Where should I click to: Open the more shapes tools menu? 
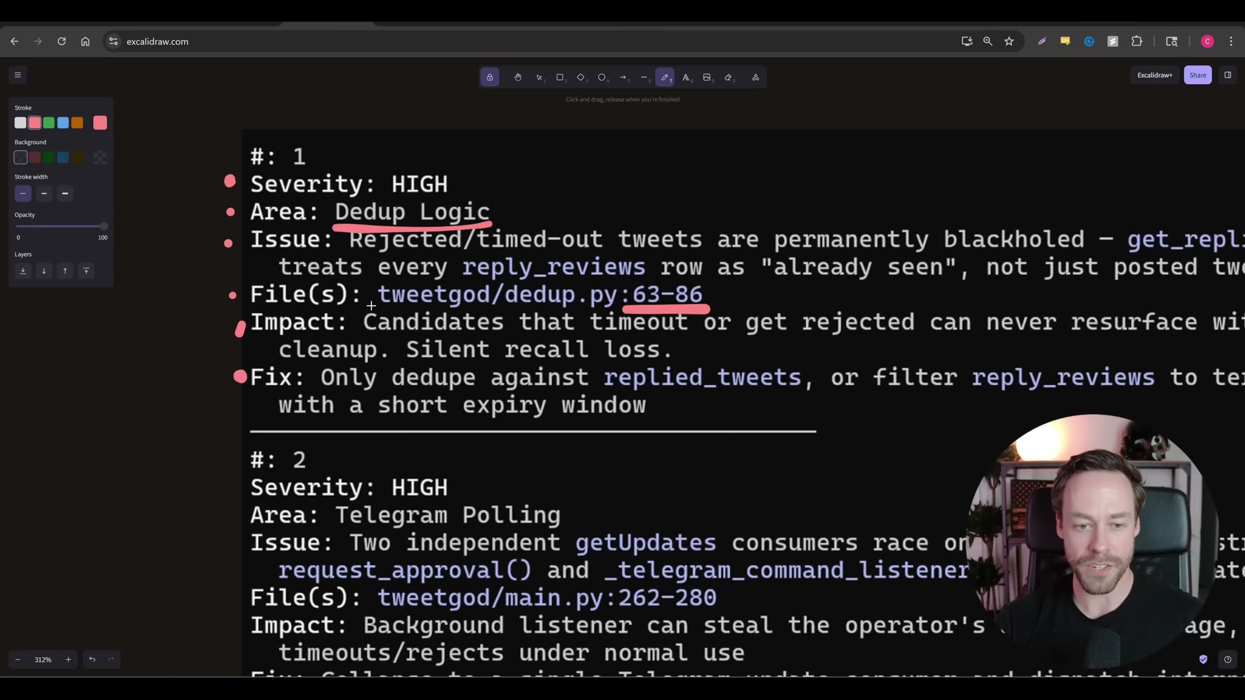(755, 77)
